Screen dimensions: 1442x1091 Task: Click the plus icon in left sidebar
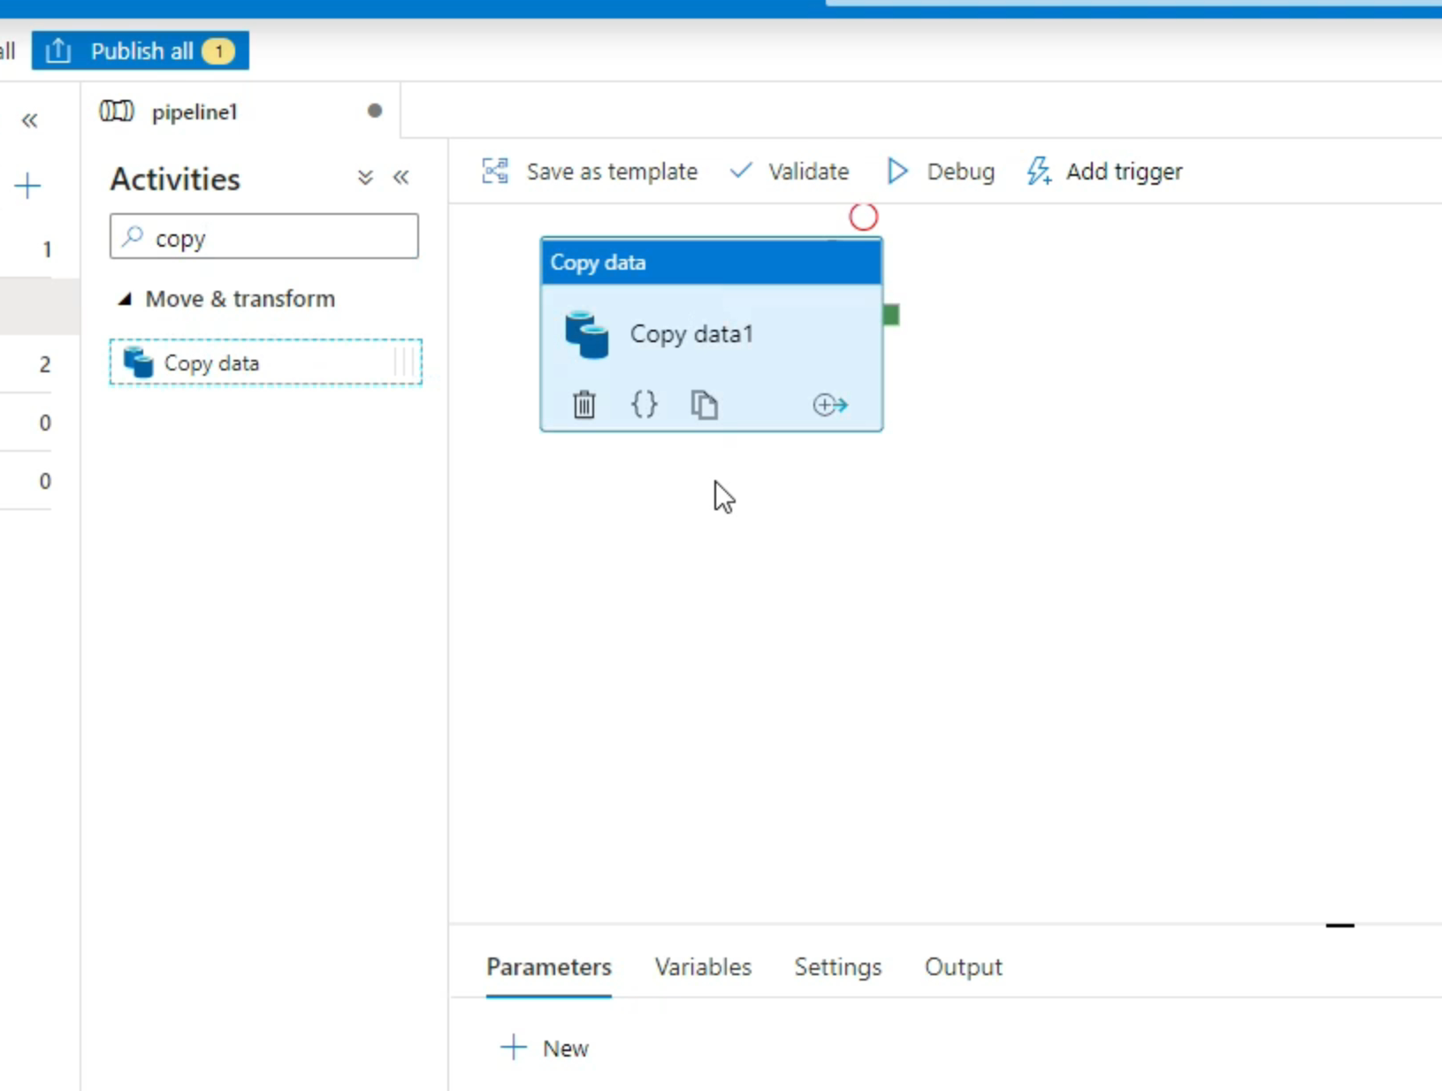click(x=28, y=186)
